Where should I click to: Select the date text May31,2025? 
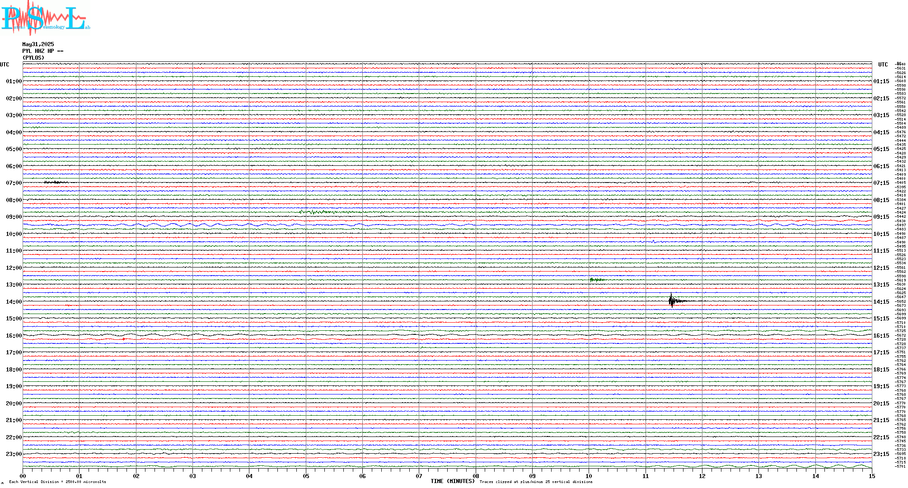38,44
